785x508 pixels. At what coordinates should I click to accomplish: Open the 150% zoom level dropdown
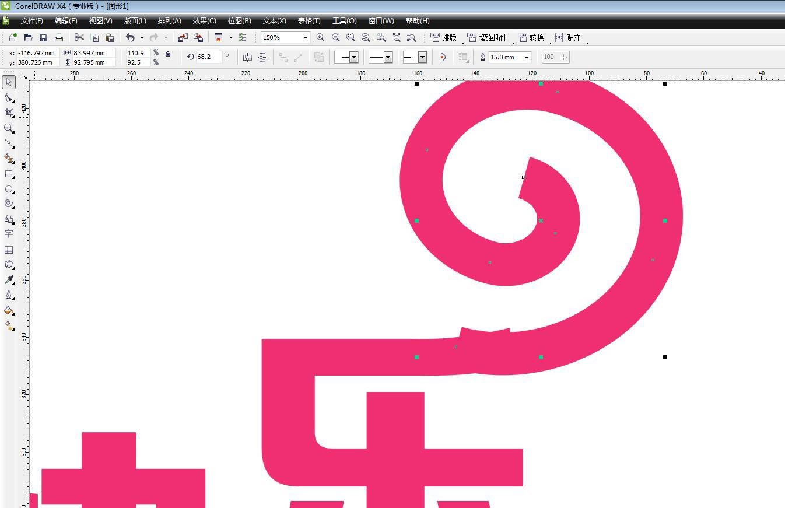tap(306, 37)
